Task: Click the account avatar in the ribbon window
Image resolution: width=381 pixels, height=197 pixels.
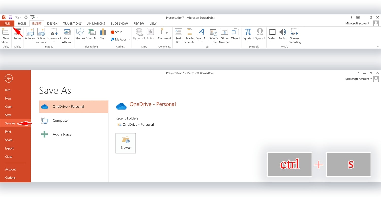Action: coord(376,23)
